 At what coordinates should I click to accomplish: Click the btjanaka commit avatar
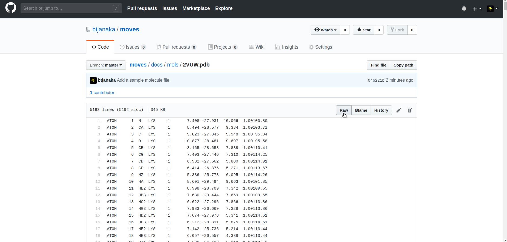[x=93, y=80]
